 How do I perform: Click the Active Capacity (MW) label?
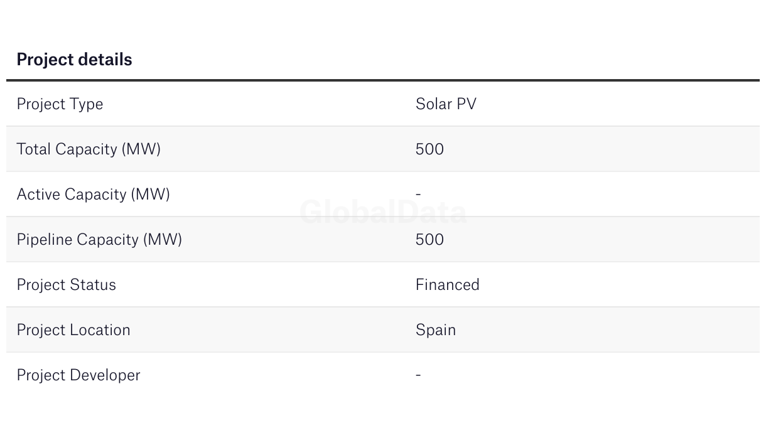tap(93, 195)
